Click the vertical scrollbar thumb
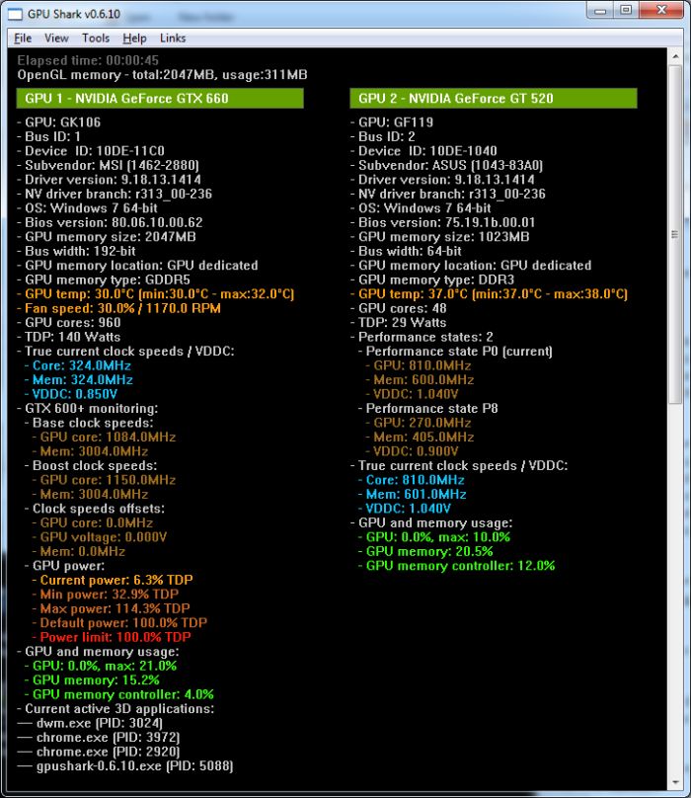The image size is (691, 798). click(x=675, y=235)
